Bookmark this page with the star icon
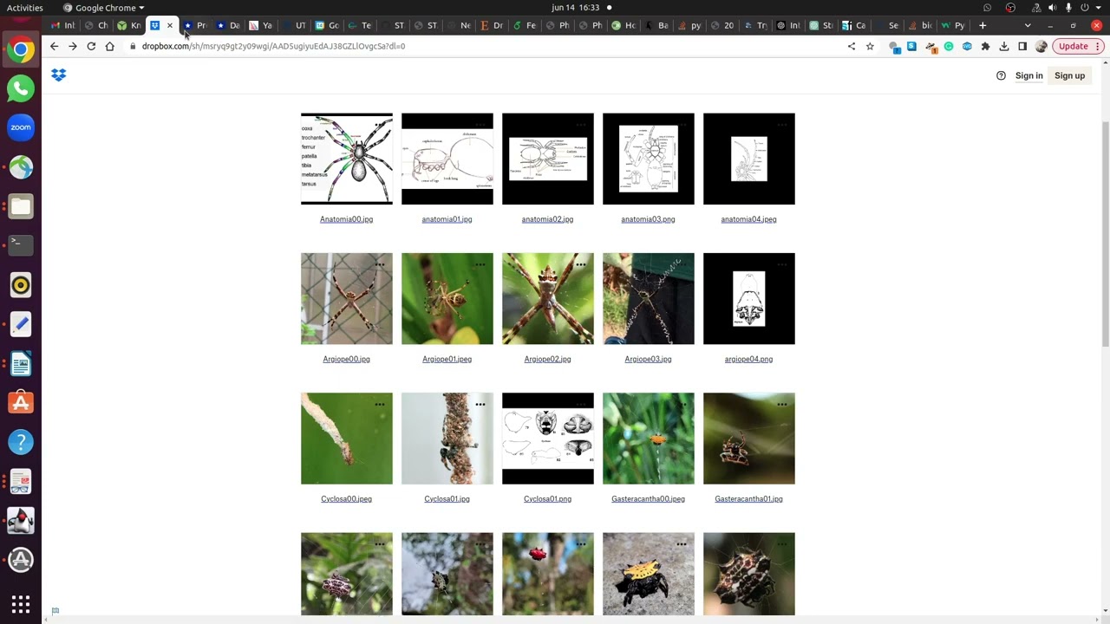Viewport: 1110px width, 624px height. pyautogui.click(x=870, y=46)
